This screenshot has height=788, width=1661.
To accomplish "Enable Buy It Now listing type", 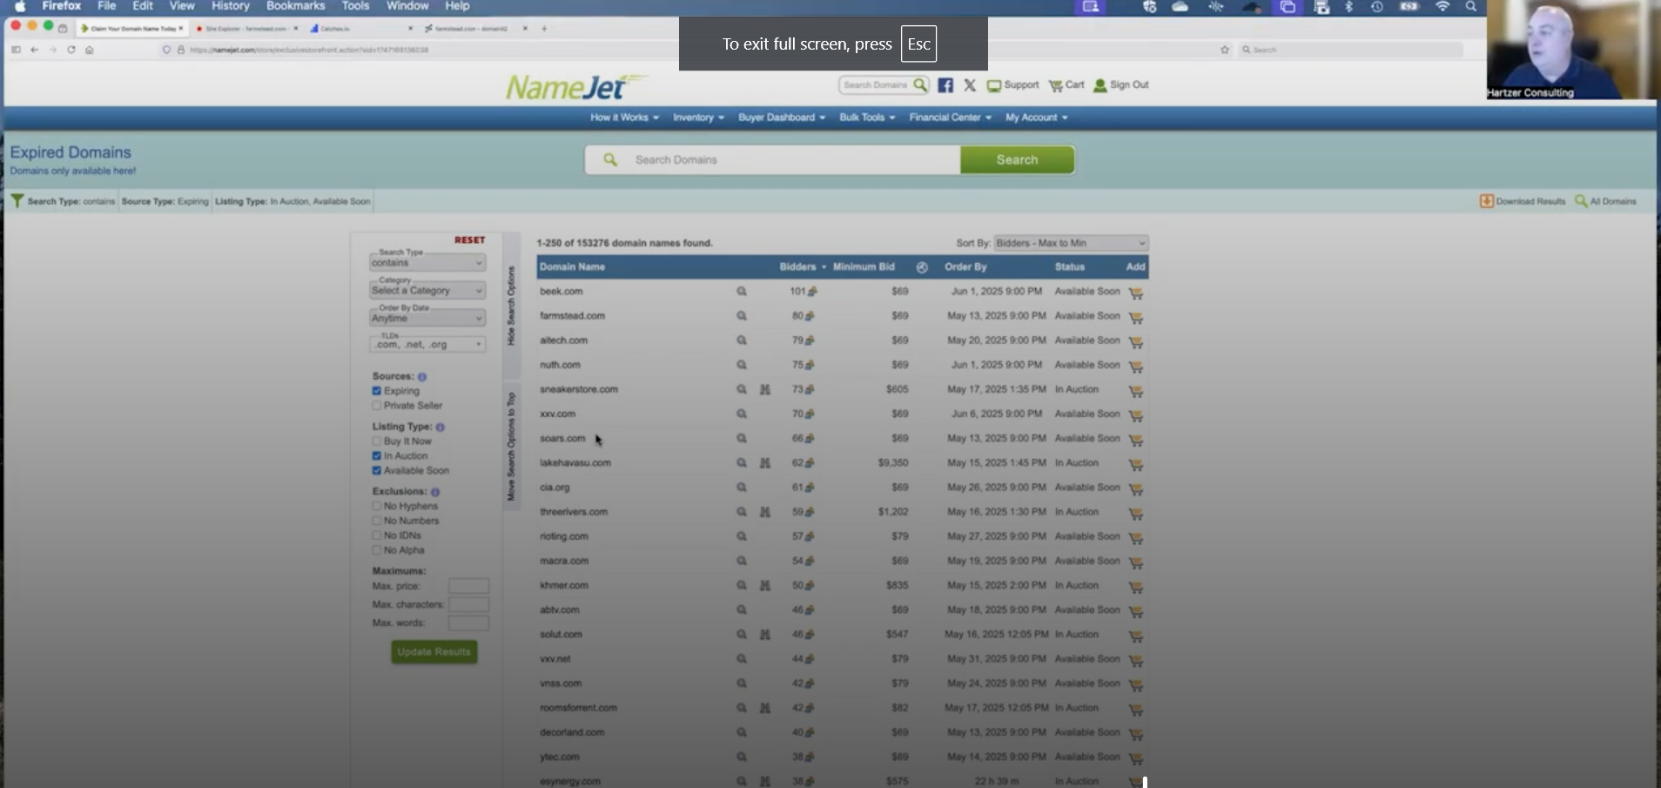I will tap(377, 441).
